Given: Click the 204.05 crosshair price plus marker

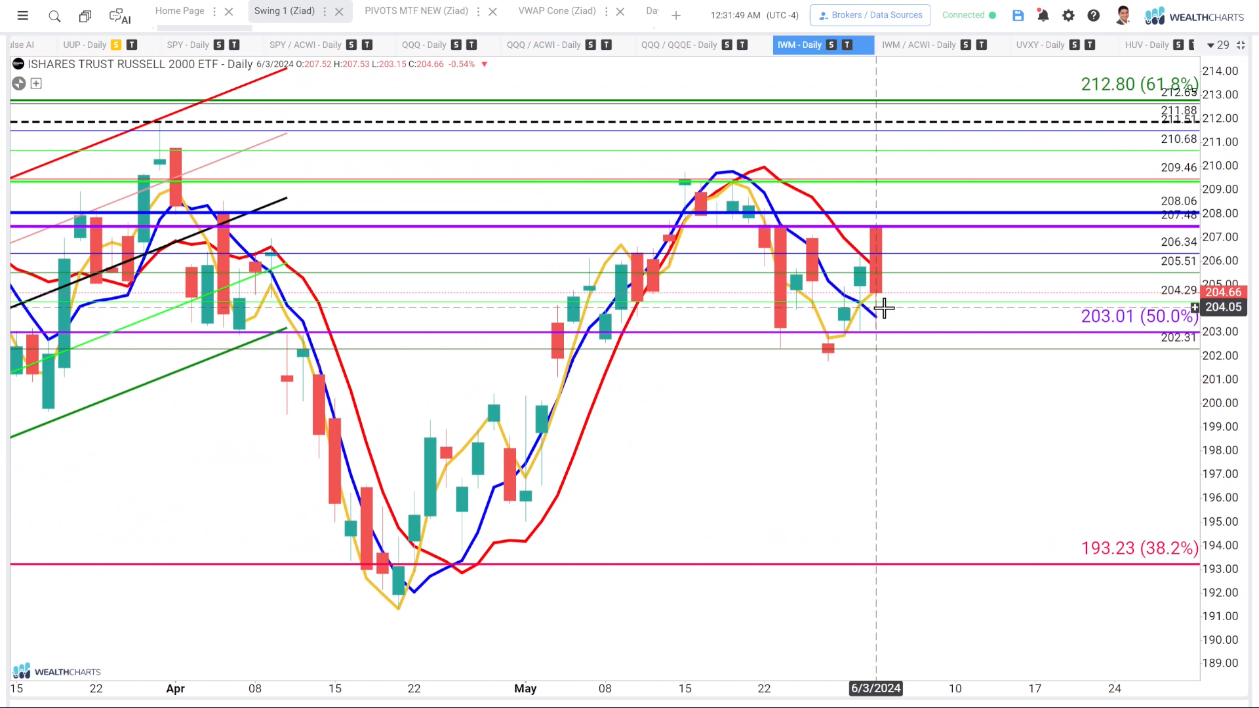Looking at the screenshot, I should coord(1195,307).
